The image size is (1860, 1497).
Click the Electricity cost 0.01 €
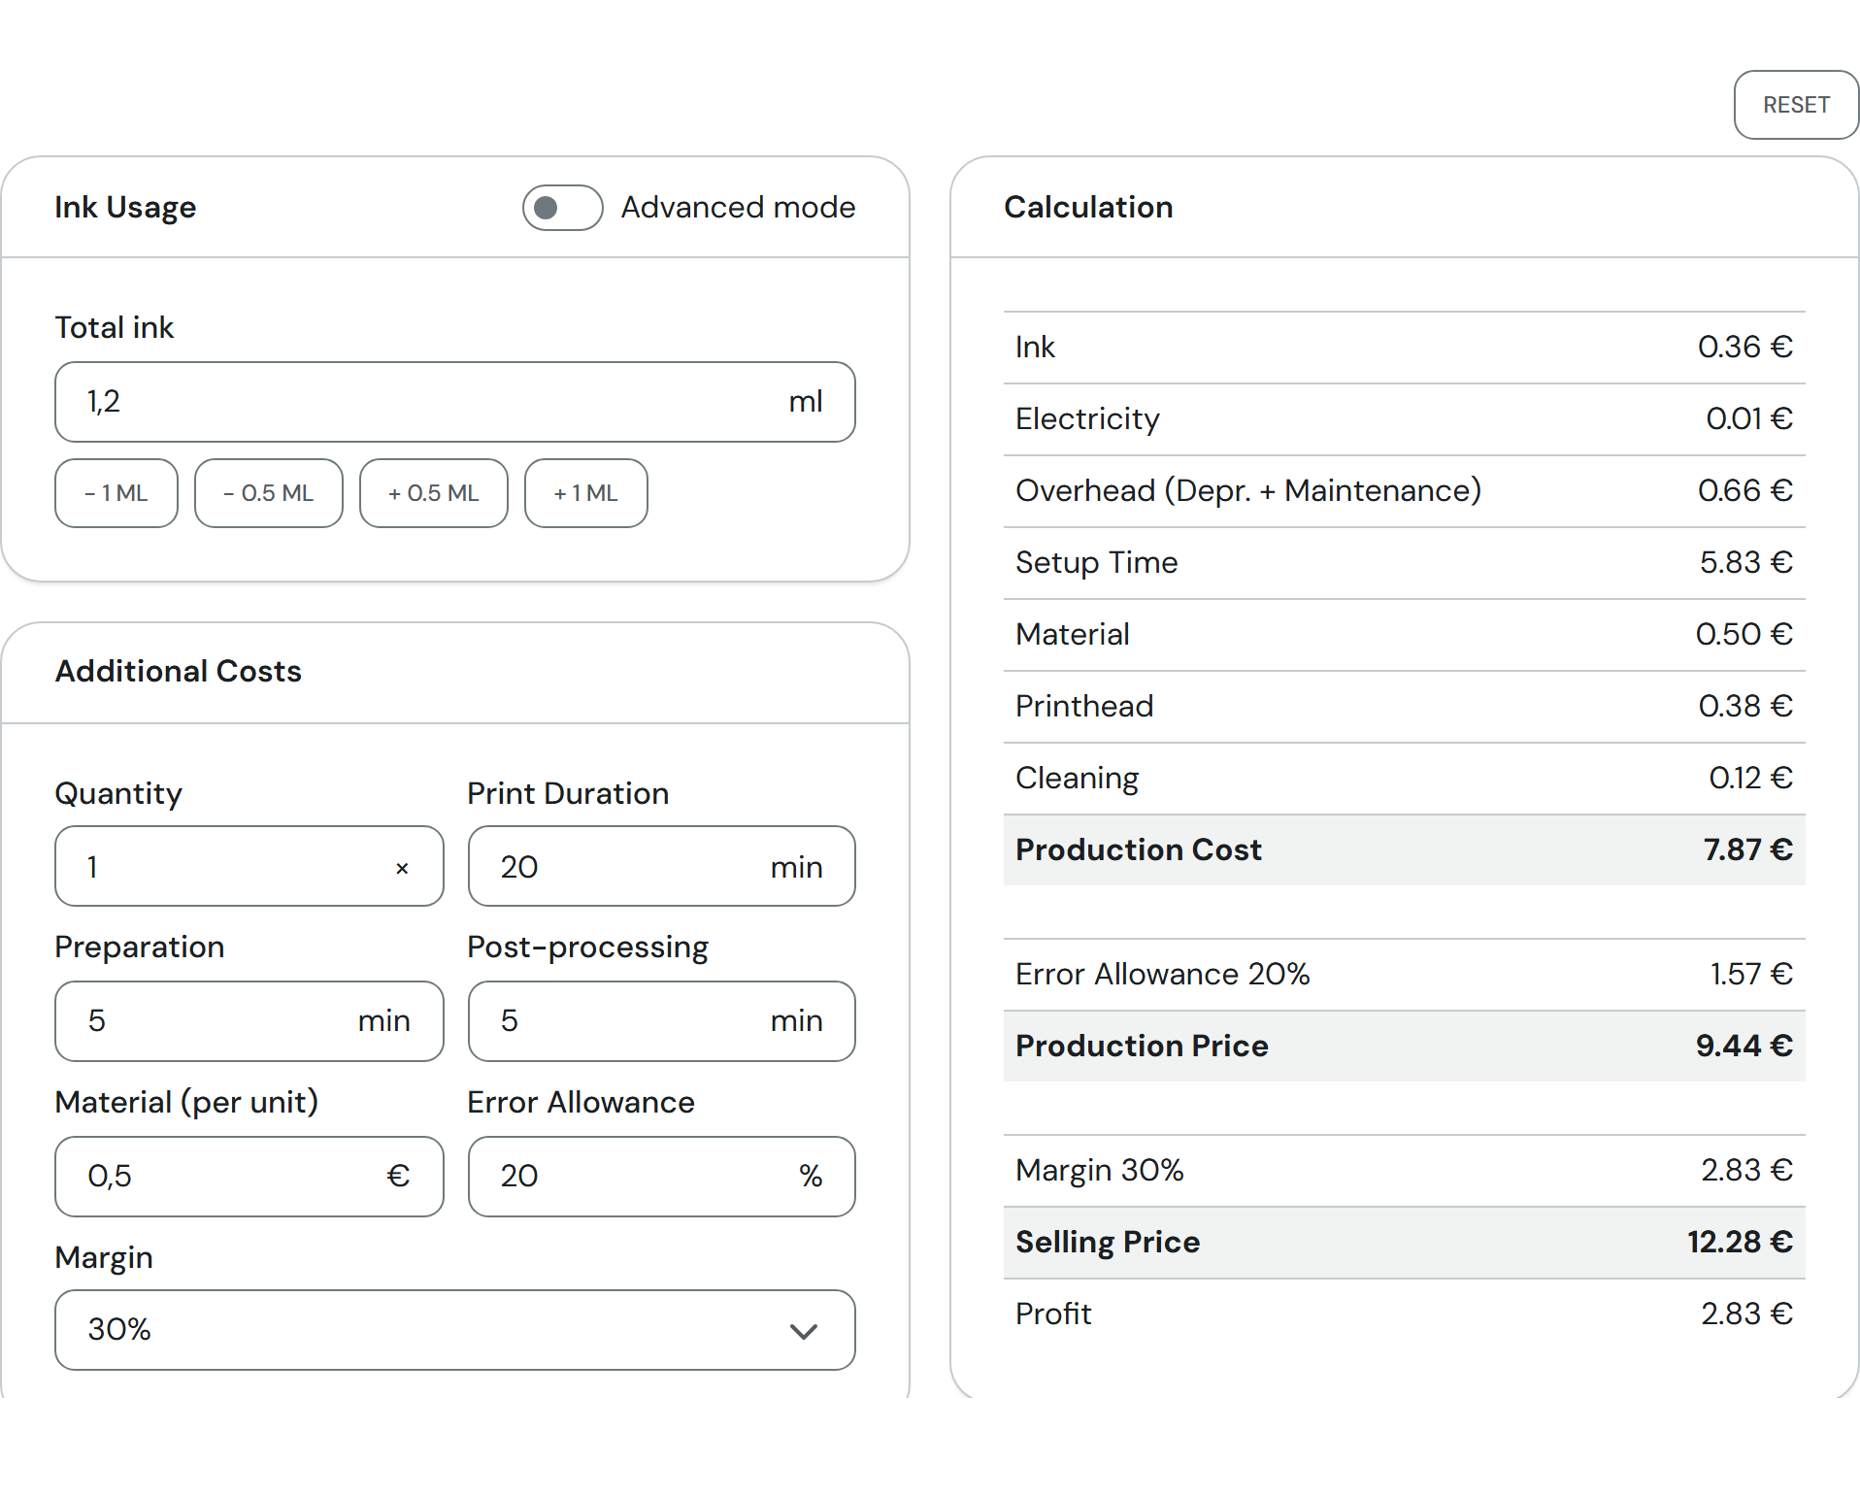point(1749,418)
